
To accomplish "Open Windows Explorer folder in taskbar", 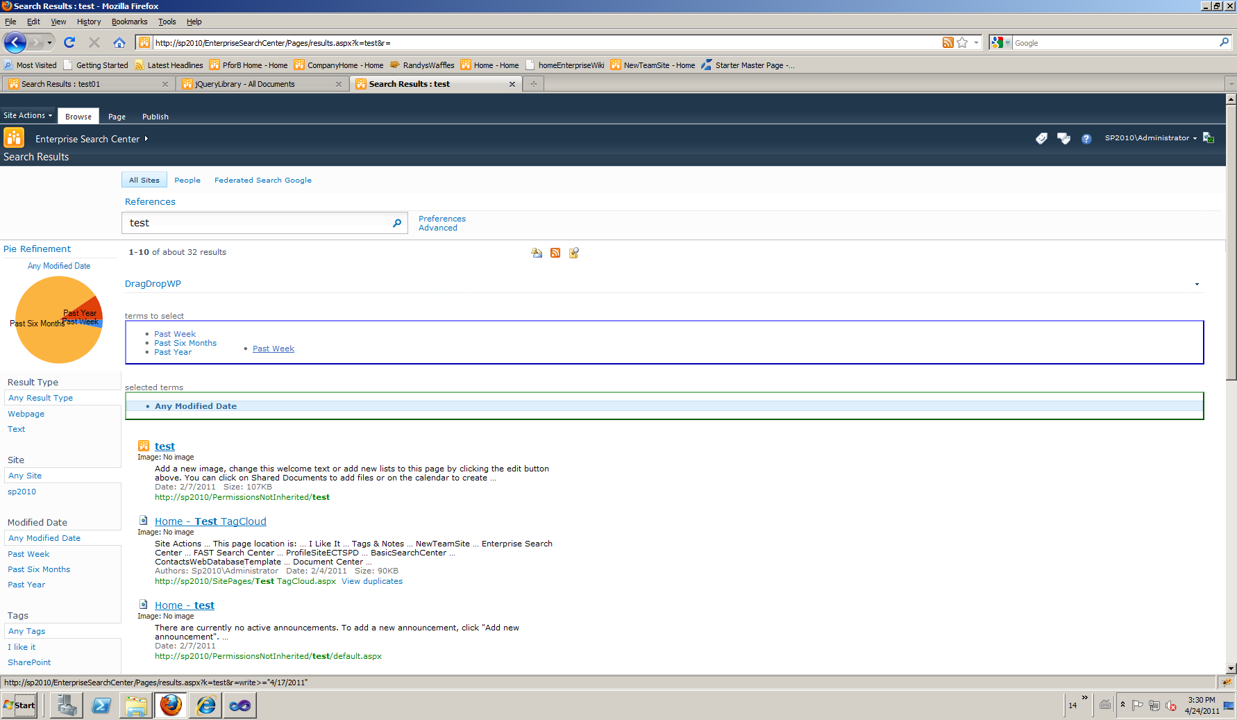I will [136, 705].
